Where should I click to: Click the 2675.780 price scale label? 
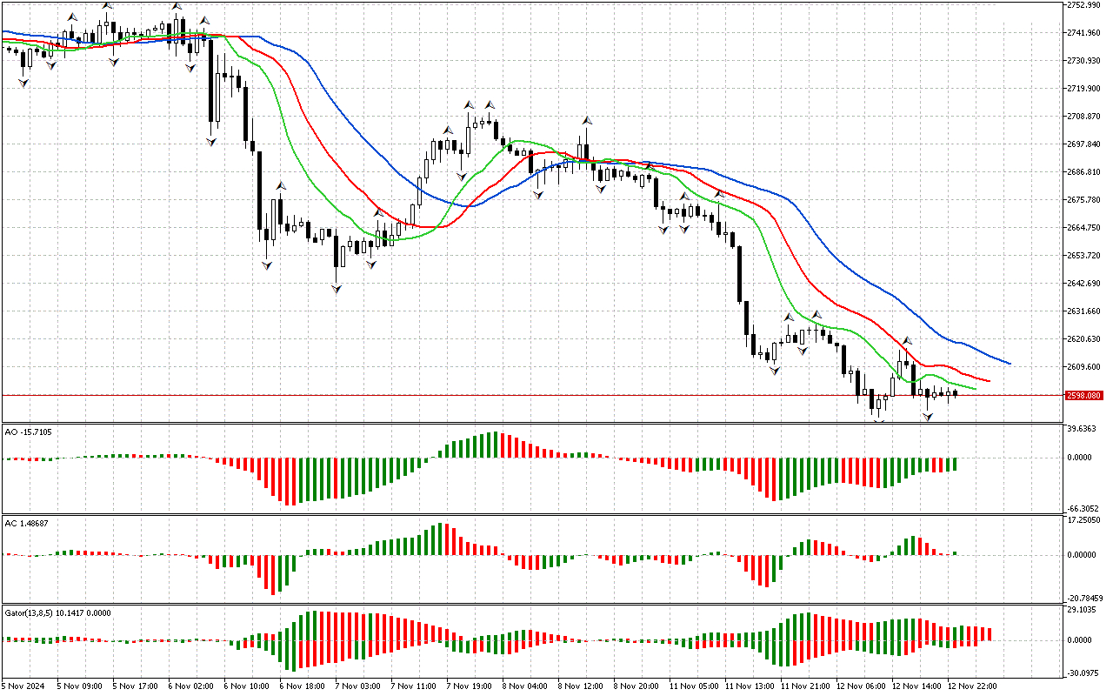(x=1083, y=200)
